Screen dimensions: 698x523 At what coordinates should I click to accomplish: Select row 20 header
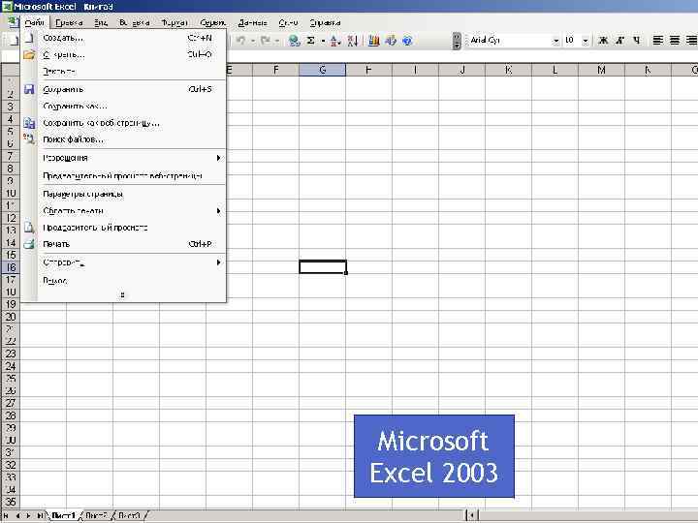tap(11, 317)
